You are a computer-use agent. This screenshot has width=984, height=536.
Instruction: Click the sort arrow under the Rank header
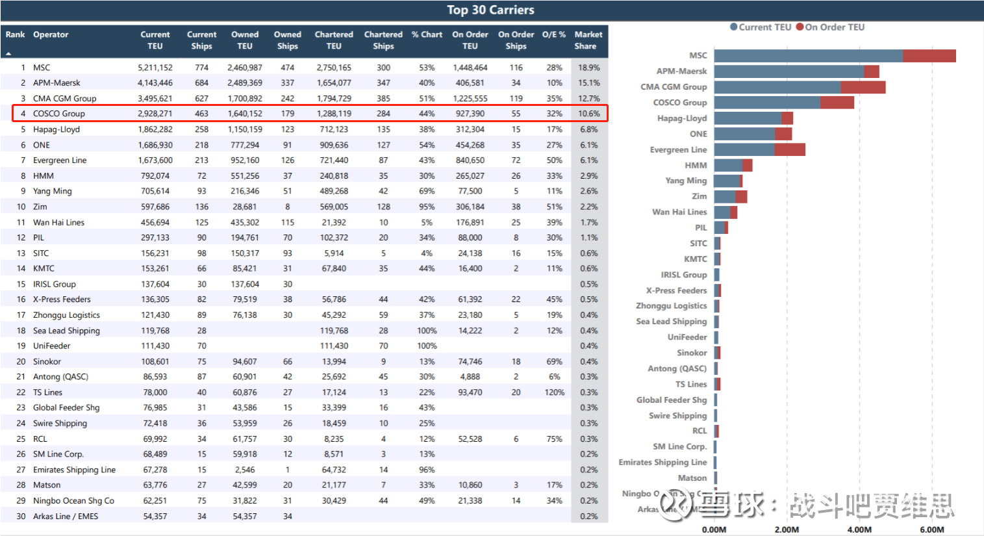[x=9, y=53]
